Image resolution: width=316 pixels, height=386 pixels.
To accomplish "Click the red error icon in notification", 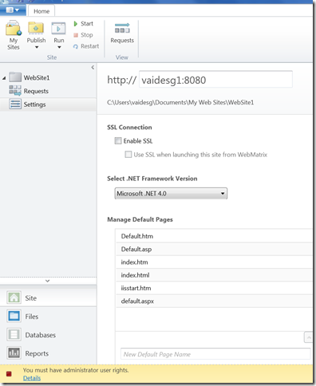I will point(9,374).
